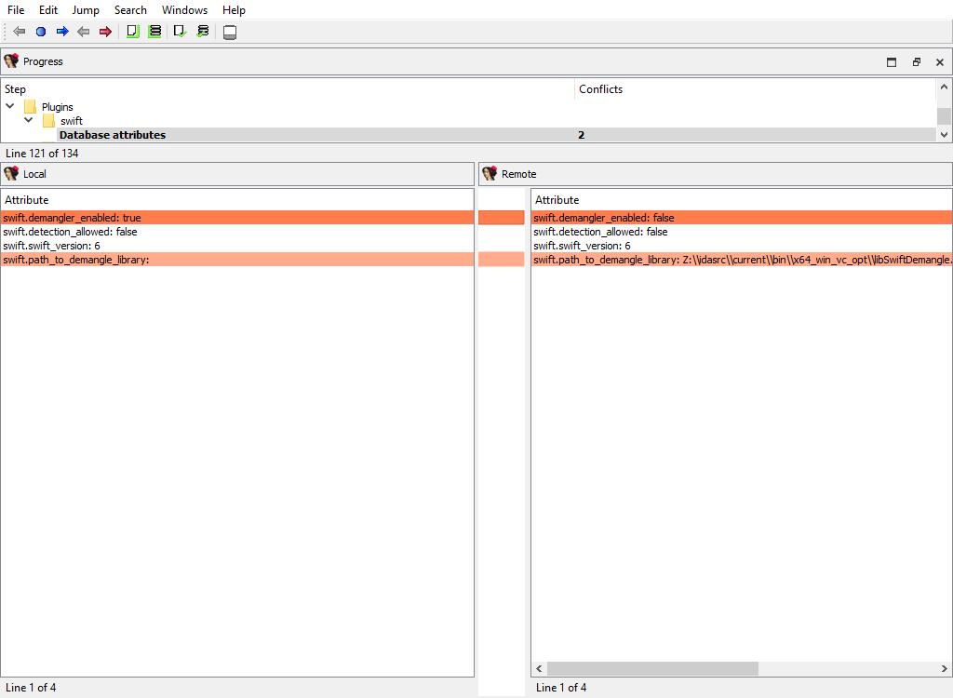953x698 pixels.
Task: Click the blue circle toolbar icon
Action: click(41, 32)
